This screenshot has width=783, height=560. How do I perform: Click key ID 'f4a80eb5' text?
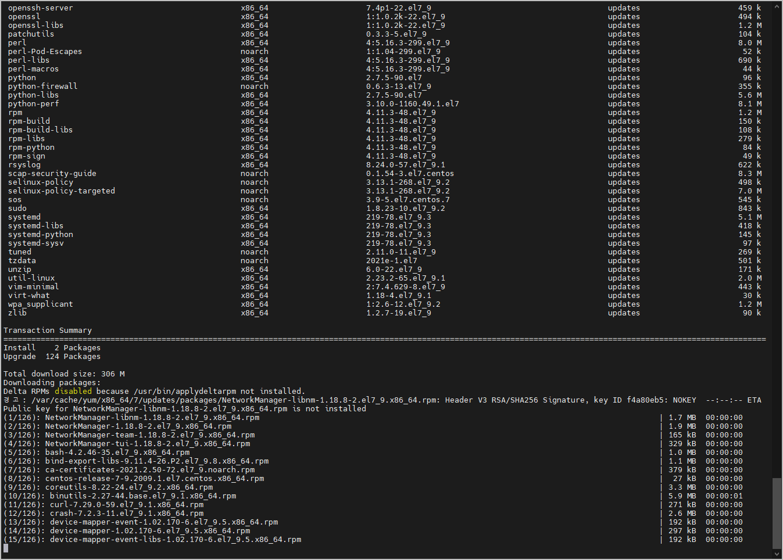(x=645, y=400)
